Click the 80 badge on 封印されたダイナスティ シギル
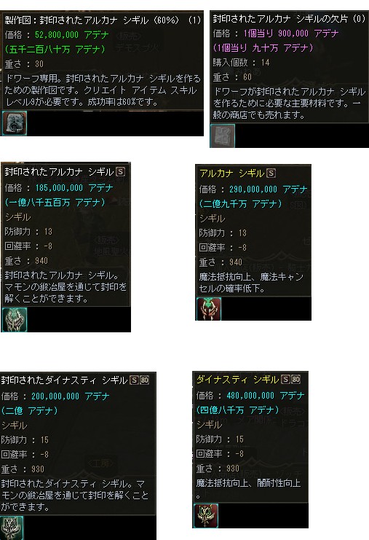Viewport: 369px width, 540px height. (144, 380)
